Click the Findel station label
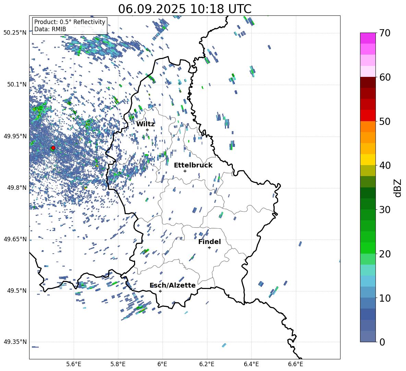 coord(210,242)
